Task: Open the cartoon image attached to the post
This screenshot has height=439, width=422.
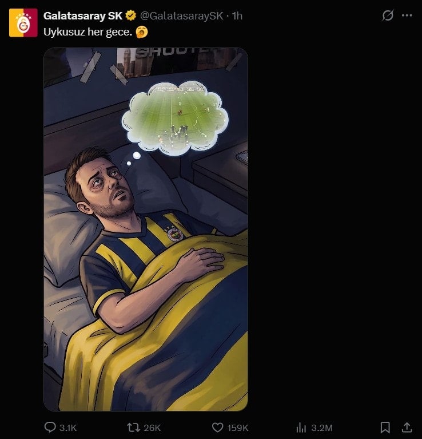Action: 146,229
